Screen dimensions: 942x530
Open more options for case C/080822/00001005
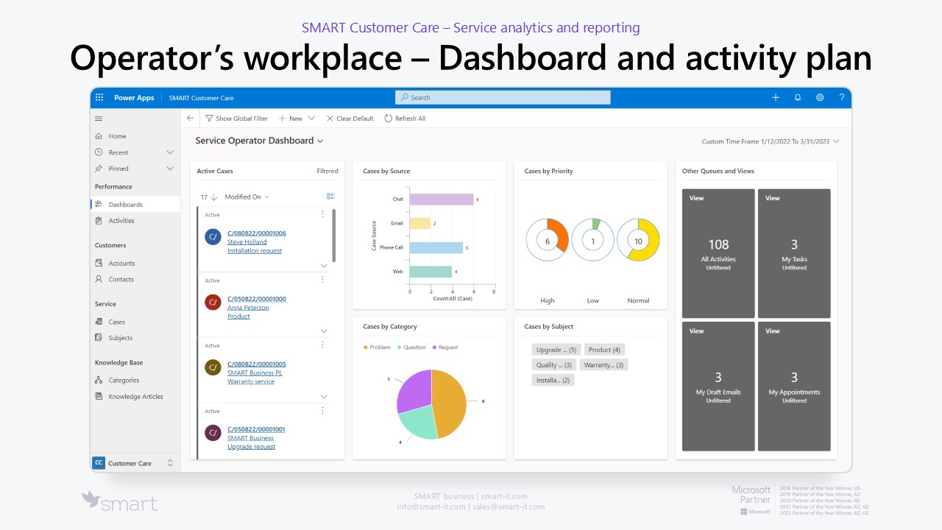(322, 344)
